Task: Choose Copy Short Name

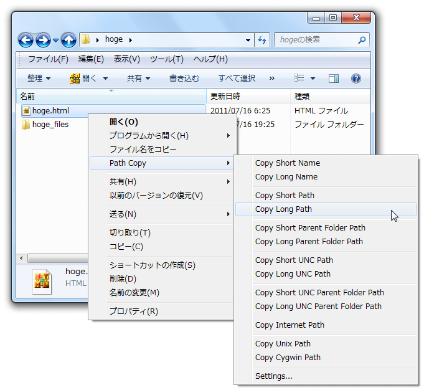Action: point(326,163)
